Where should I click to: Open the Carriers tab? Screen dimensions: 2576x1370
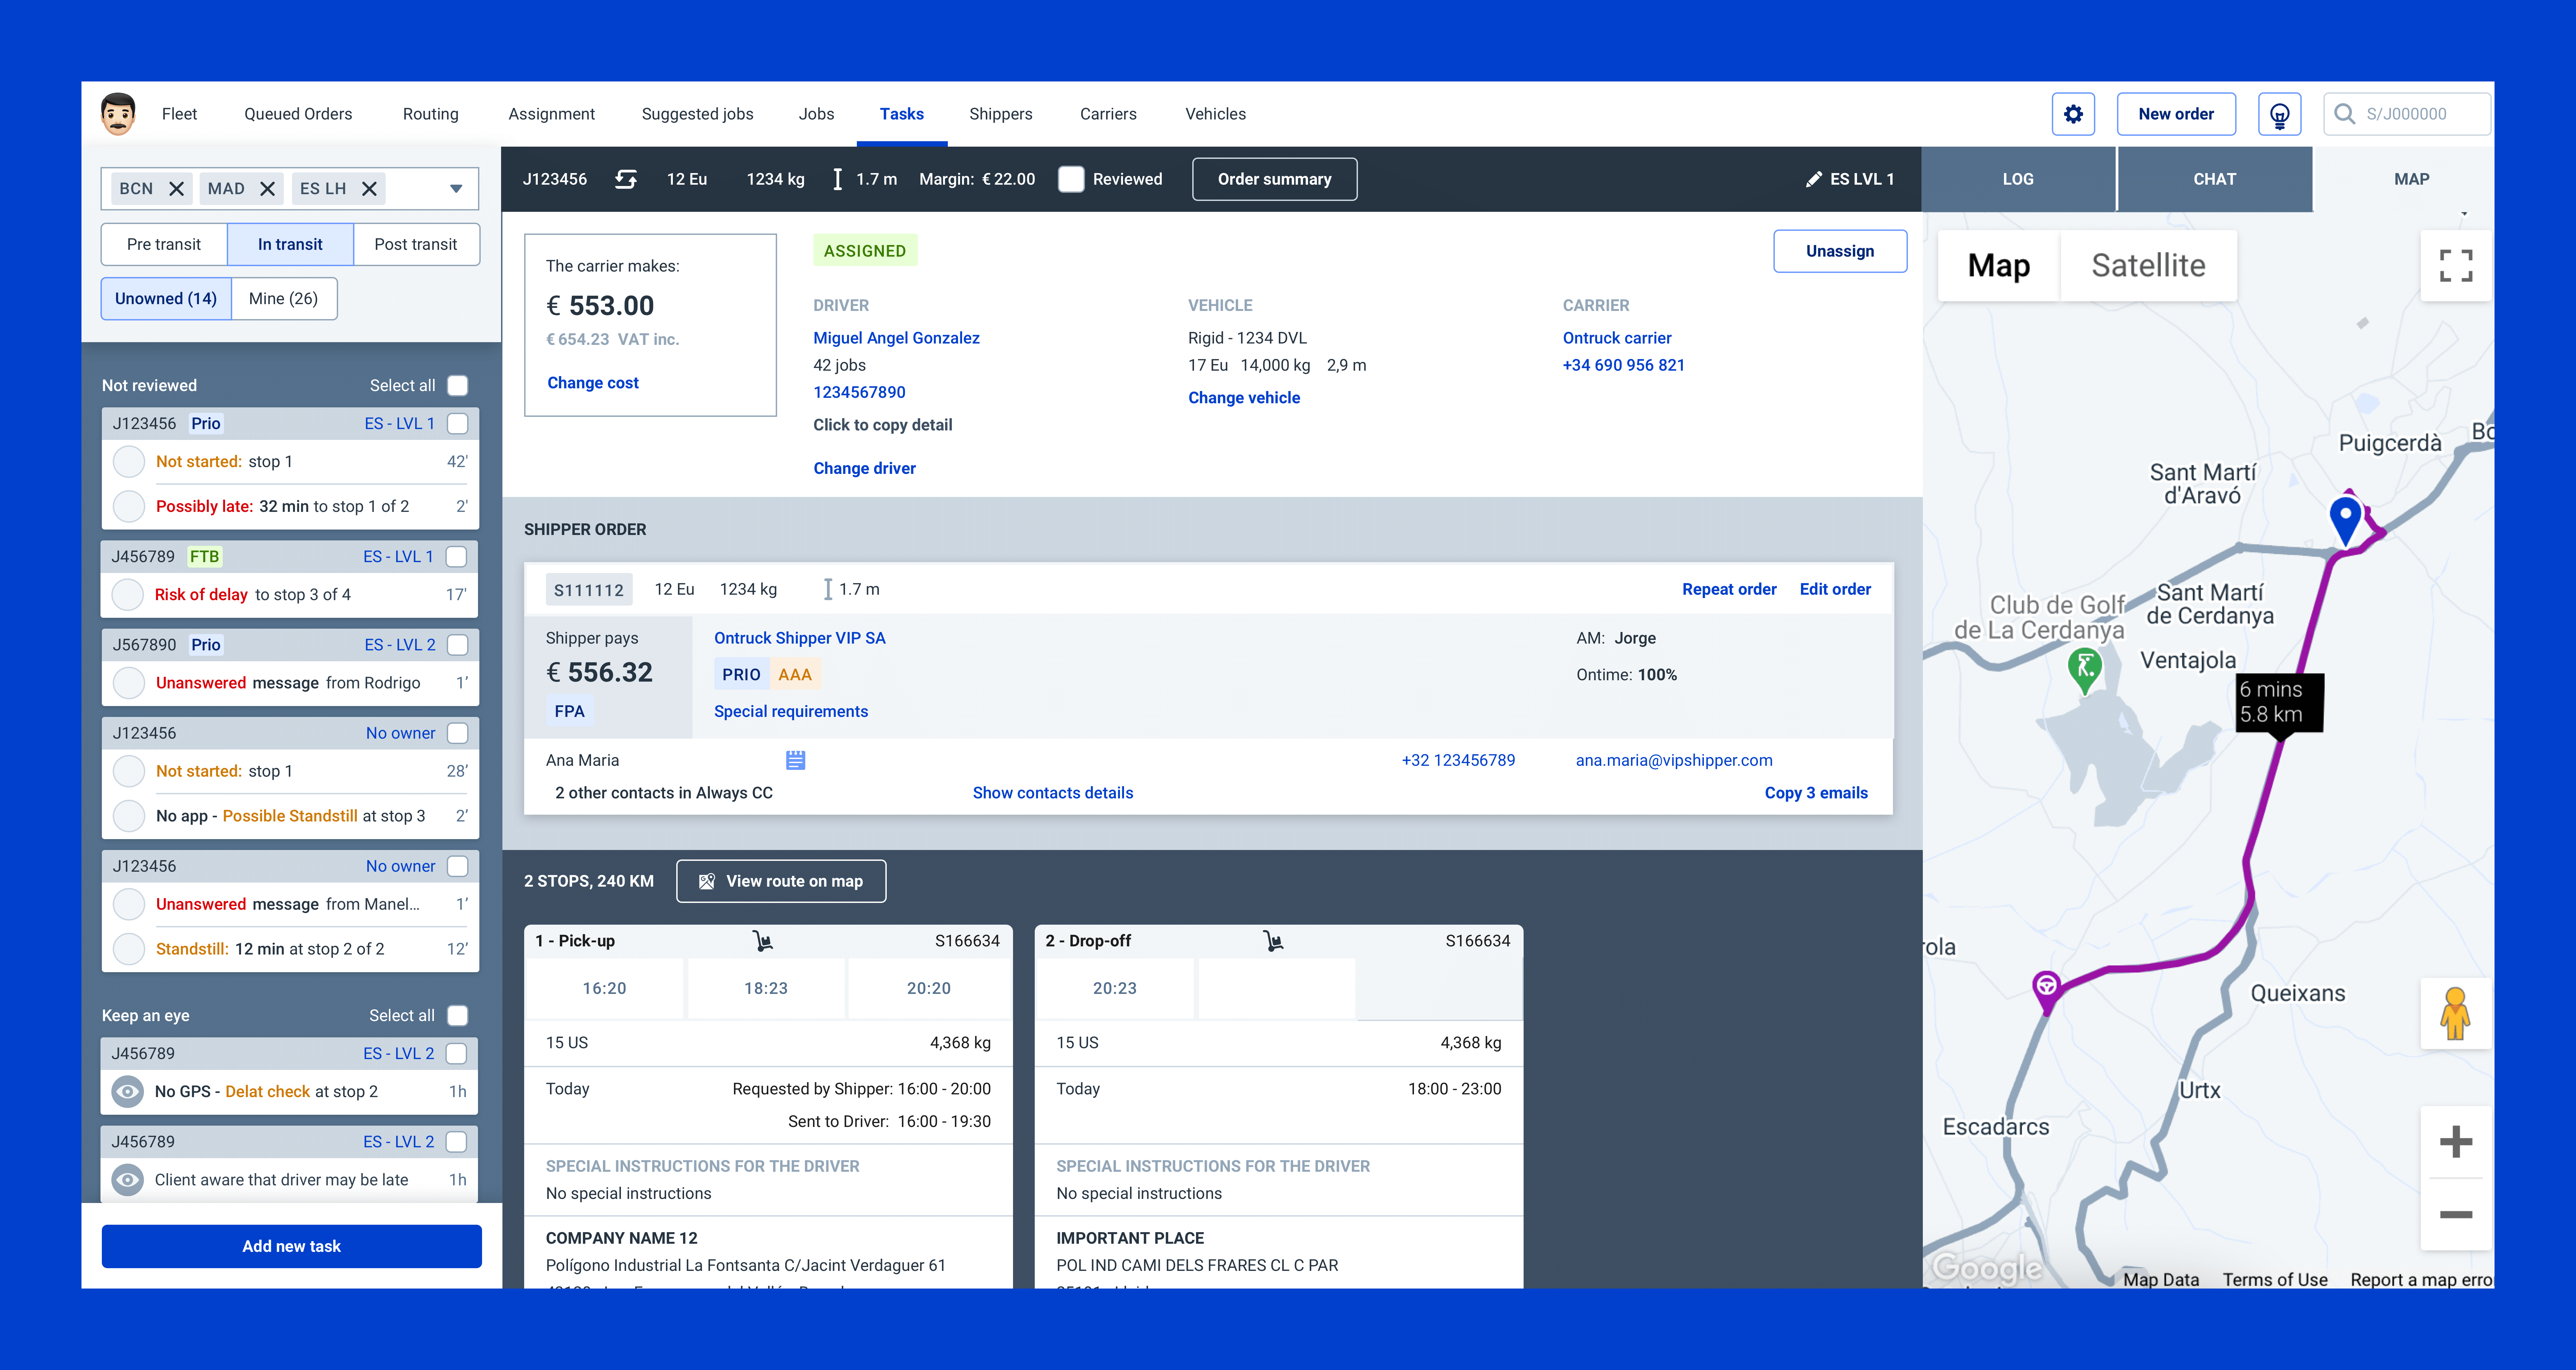coord(1108,114)
